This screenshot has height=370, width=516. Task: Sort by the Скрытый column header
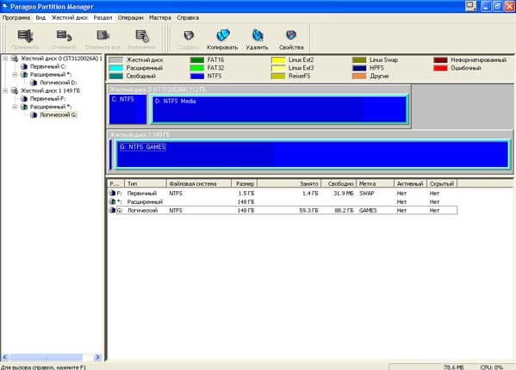(x=442, y=183)
